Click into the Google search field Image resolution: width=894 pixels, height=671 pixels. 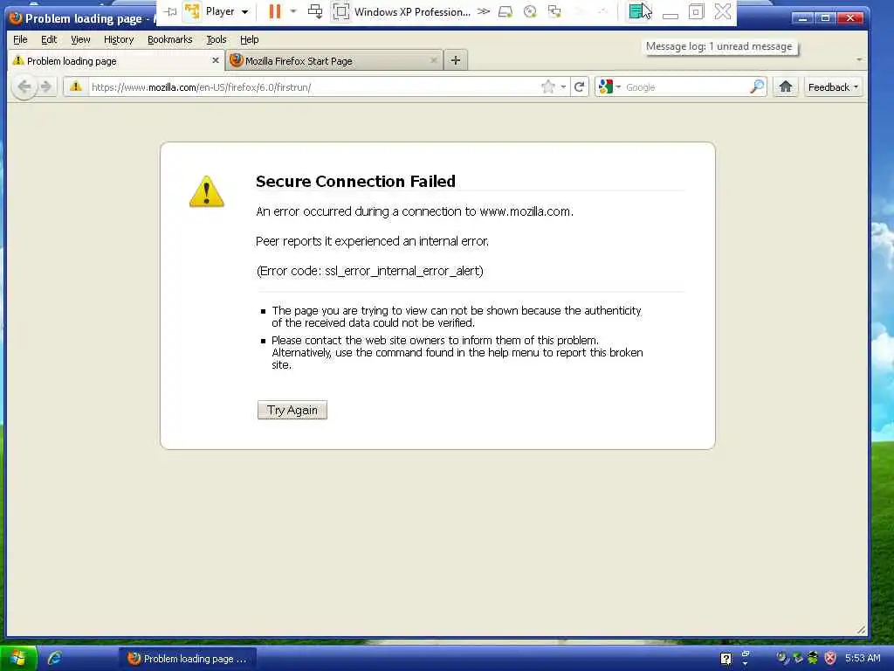(686, 87)
